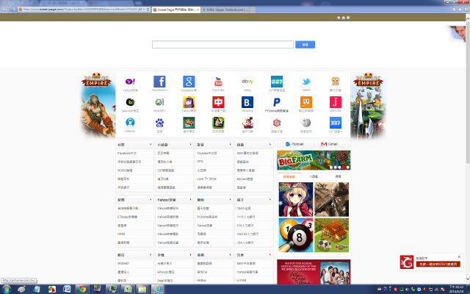Open the farm house game thumbnail
This screenshot has width=470, height=294.
pos(331,235)
